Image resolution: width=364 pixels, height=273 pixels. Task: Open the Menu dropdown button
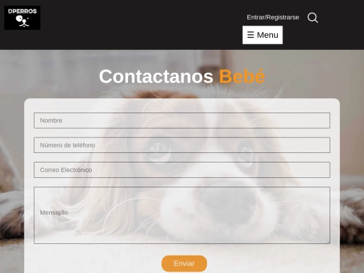point(263,35)
